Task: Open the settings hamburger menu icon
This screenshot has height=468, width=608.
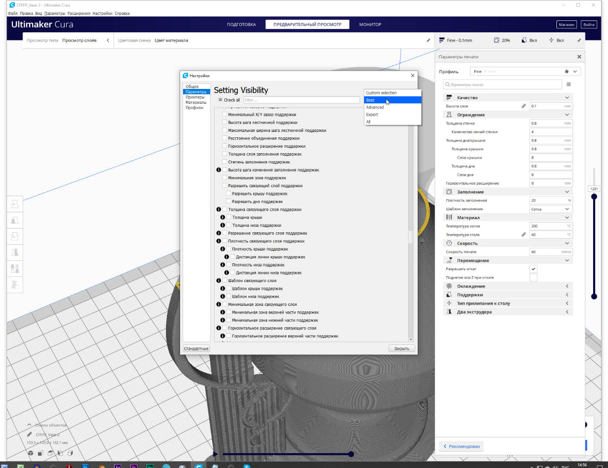Action: (568, 84)
